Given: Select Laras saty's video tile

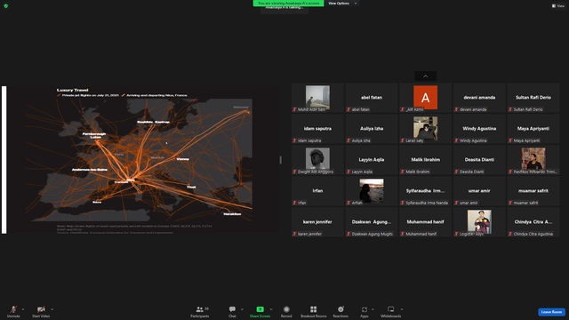Looking at the screenshot, I should coord(425,129).
